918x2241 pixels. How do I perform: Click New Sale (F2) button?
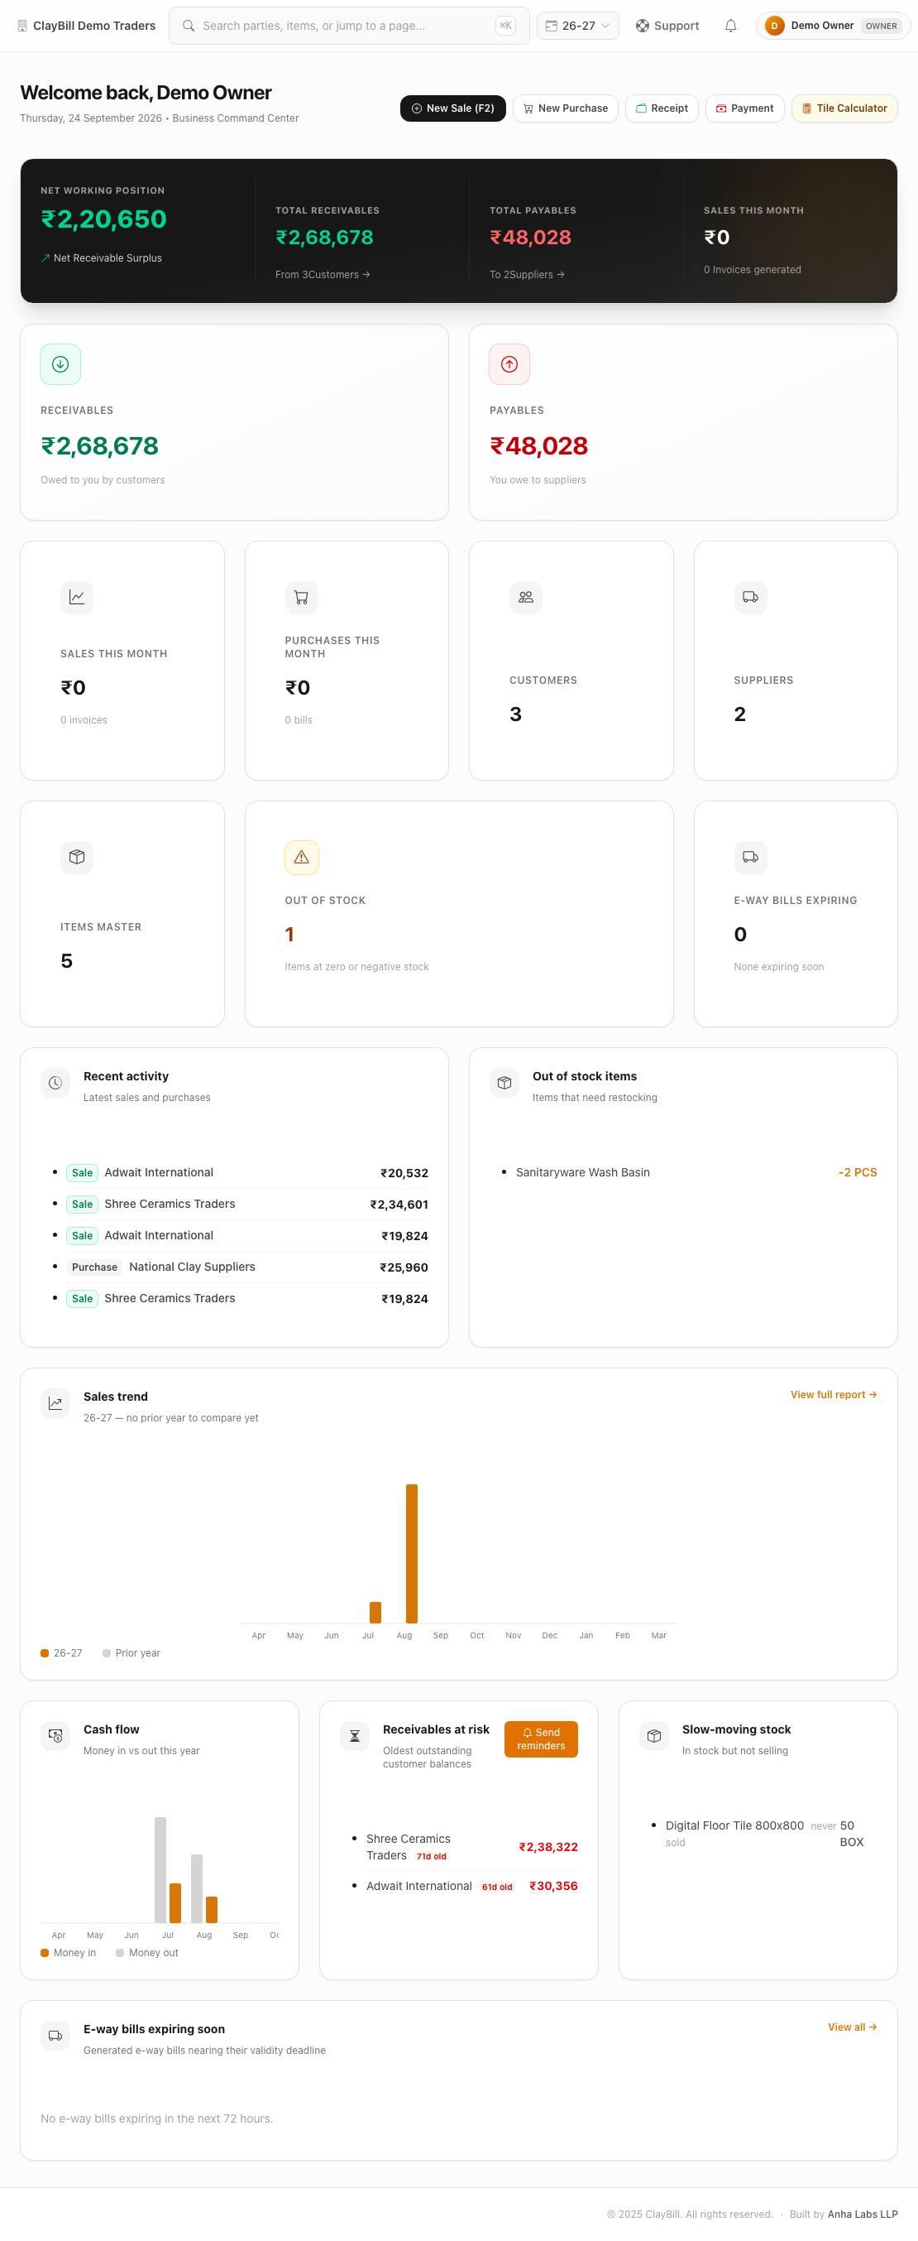[x=453, y=108]
